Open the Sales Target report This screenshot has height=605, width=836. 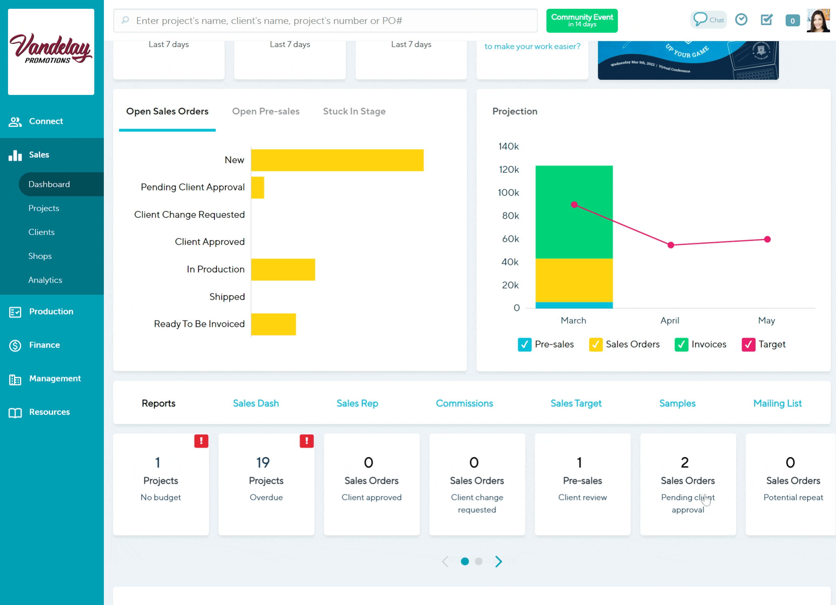click(576, 403)
